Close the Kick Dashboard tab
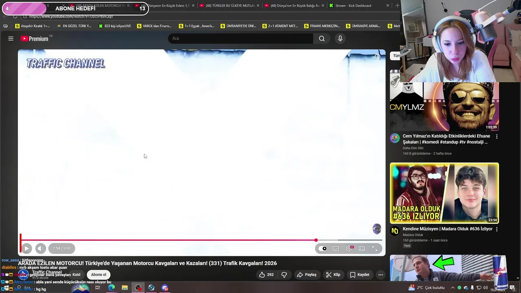Screen dimensions: 521x293 [x=387, y=6]
